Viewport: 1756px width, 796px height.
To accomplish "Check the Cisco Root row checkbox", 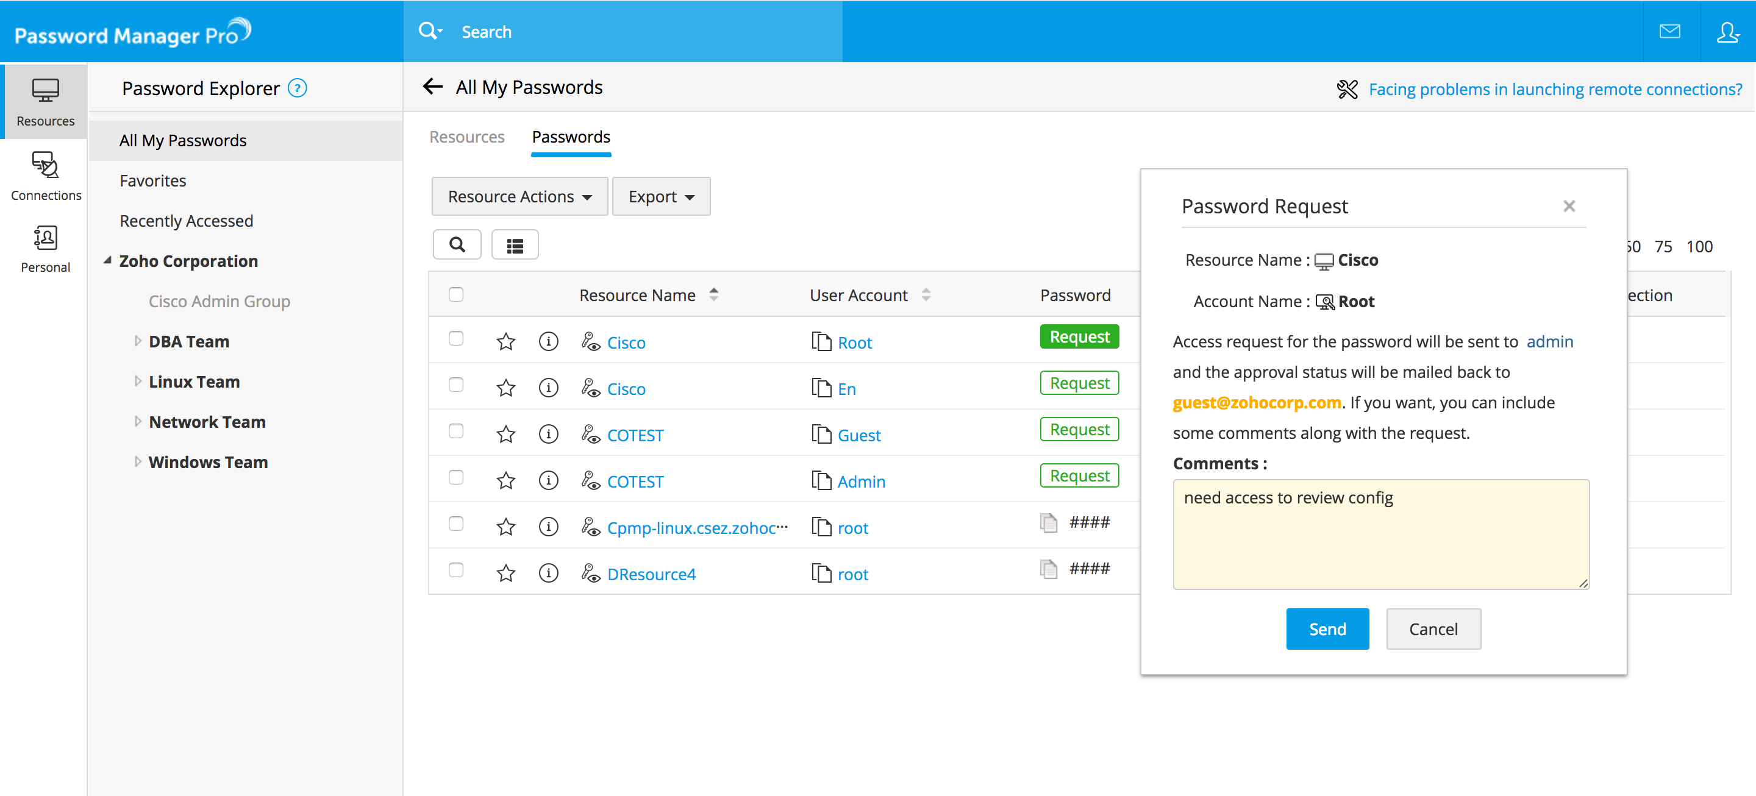I will click(456, 339).
